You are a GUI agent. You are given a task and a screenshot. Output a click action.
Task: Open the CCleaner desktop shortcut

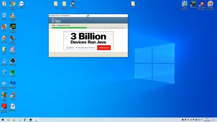click(x=13, y=96)
